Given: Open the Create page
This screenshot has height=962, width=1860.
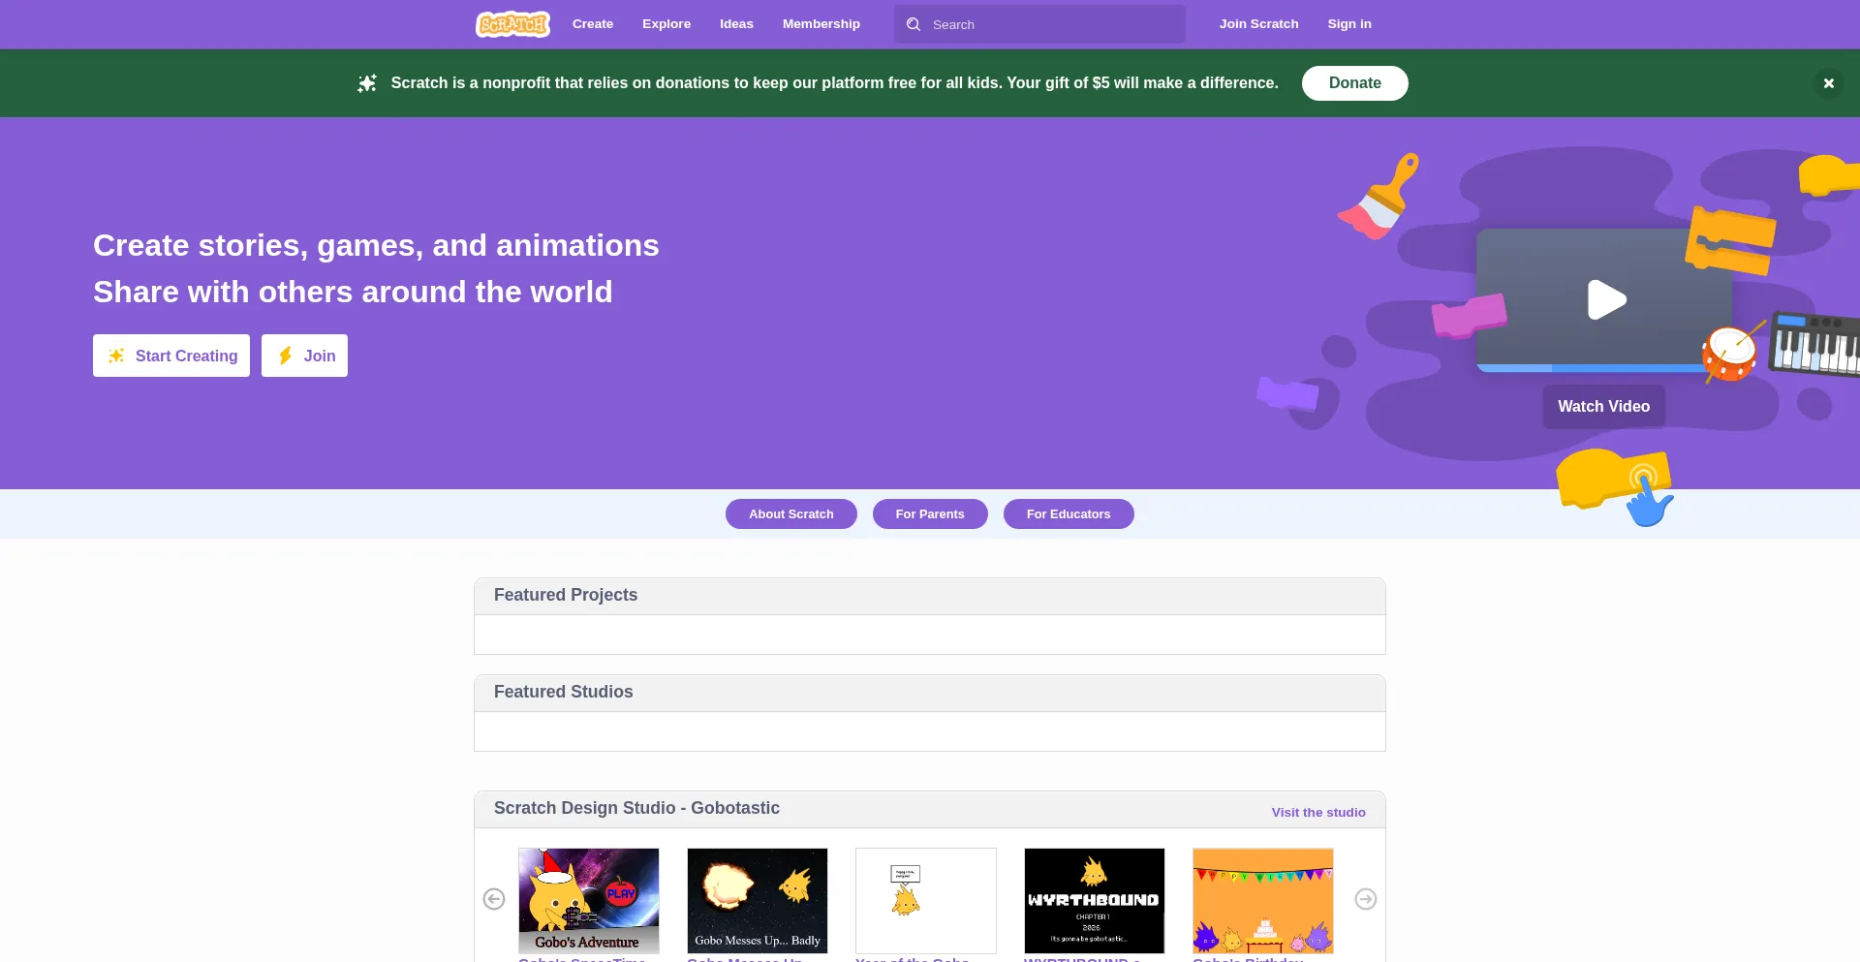Looking at the screenshot, I should pos(592,23).
